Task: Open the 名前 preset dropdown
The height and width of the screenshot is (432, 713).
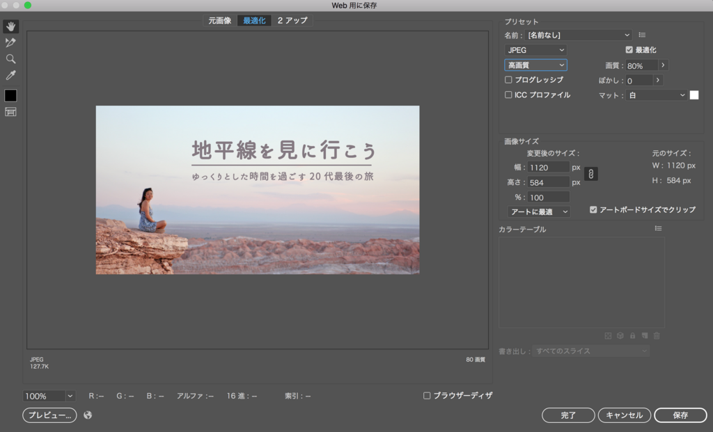Action: pyautogui.click(x=579, y=35)
